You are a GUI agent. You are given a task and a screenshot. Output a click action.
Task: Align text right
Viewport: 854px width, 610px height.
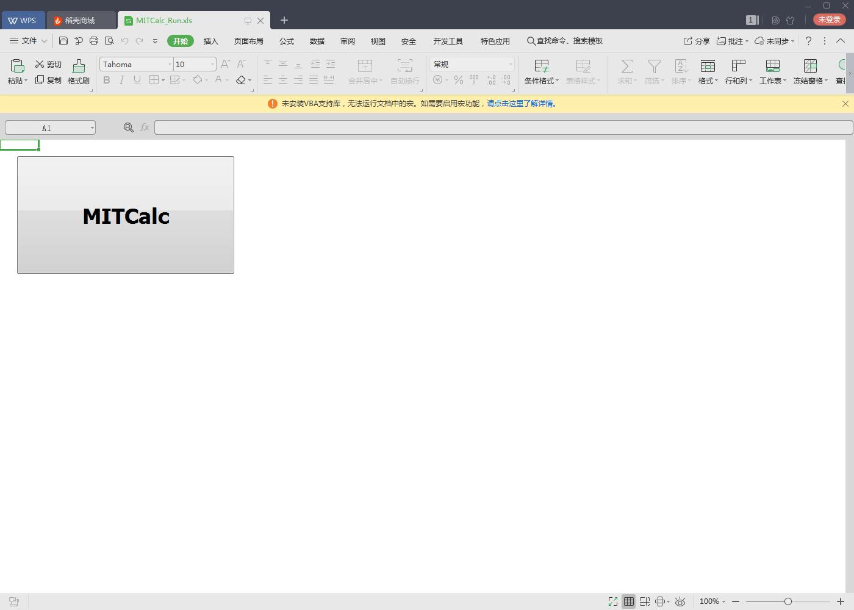pos(298,80)
